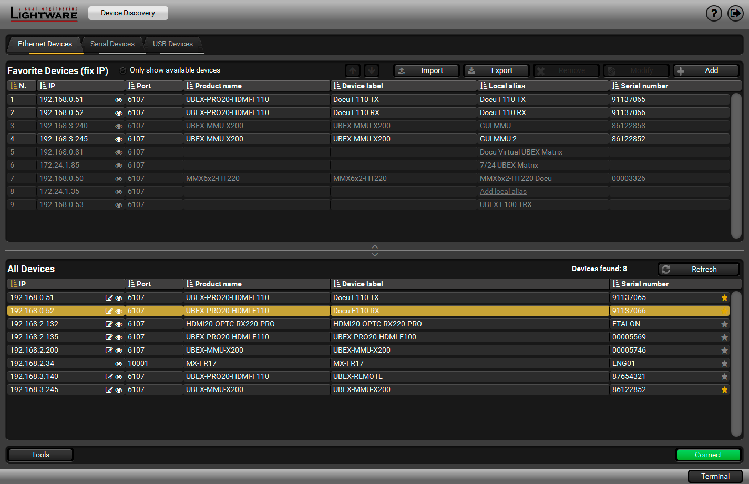Image resolution: width=749 pixels, height=484 pixels.
Task: Open the USB Devices tab
Action: (172, 44)
